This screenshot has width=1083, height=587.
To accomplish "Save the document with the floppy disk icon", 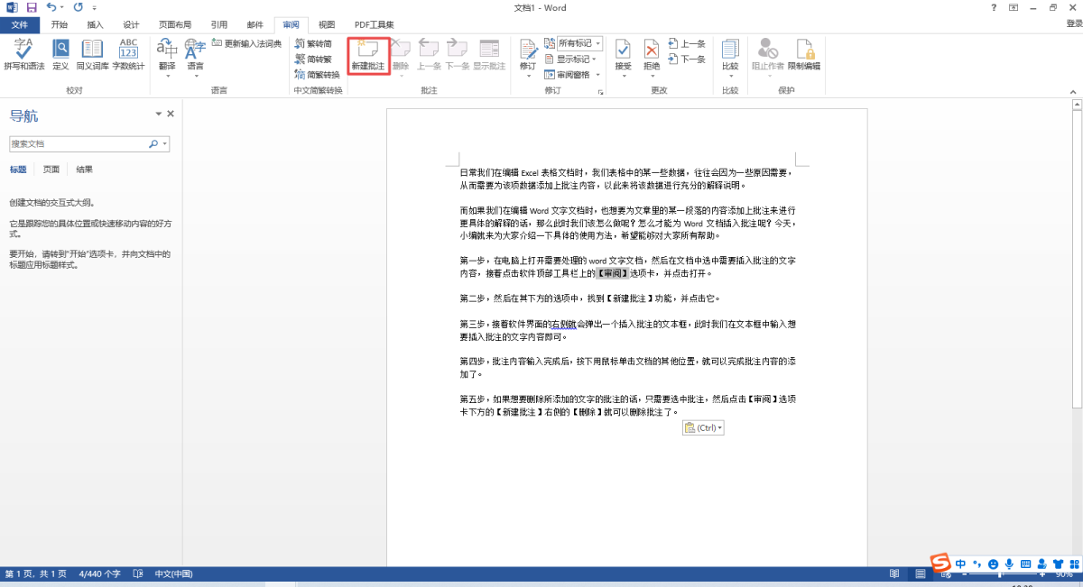I will click(32, 8).
